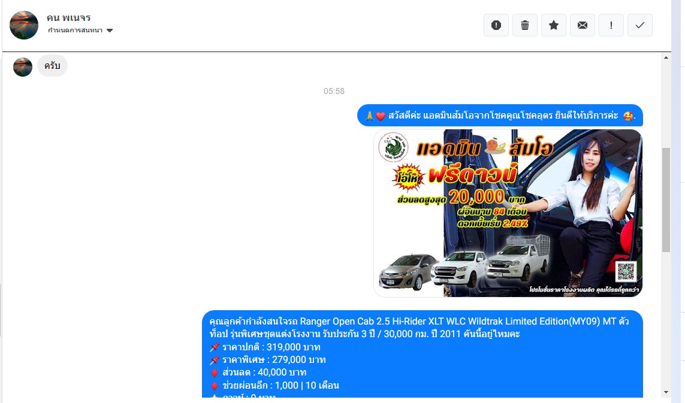Mark conversation done with checkmark button
Image resolution: width=685 pixels, height=403 pixels.
tap(640, 25)
